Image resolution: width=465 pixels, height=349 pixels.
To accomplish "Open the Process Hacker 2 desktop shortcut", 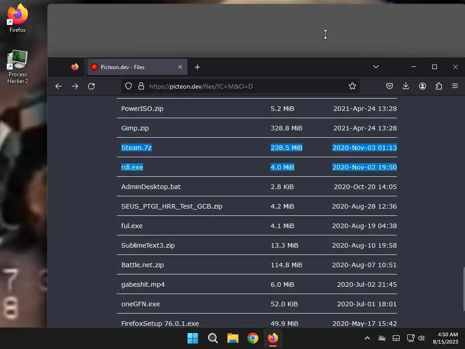I will click(x=18, y=67).
